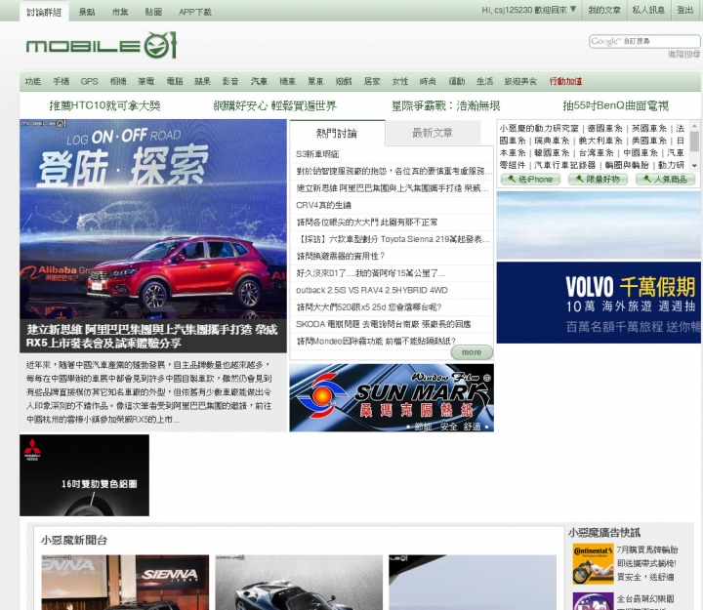Image resolution: width=703 pixels, height=610 pixels.
Task: Open 抽55吋BenQ曲面電視 promotion
Action: tap(615, 105)
